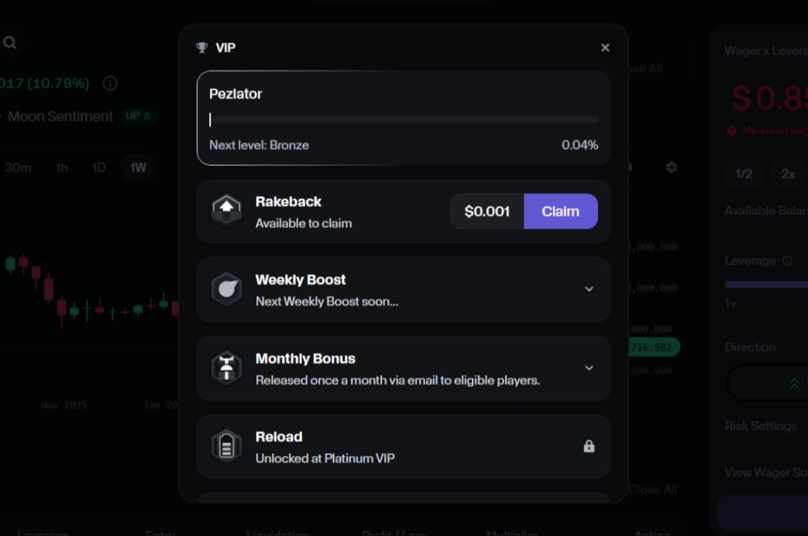Click the Rakeback hexagon icon
The image size is (808, 536).
click(226, 211)
